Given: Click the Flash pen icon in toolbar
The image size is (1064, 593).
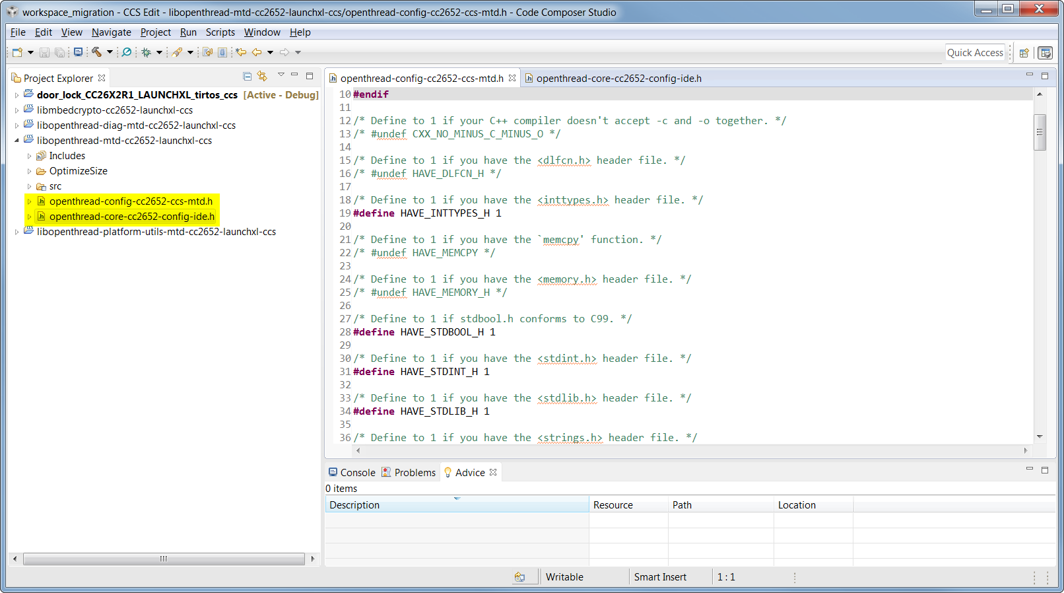Looking at the screenshot, I should [177, 52].
